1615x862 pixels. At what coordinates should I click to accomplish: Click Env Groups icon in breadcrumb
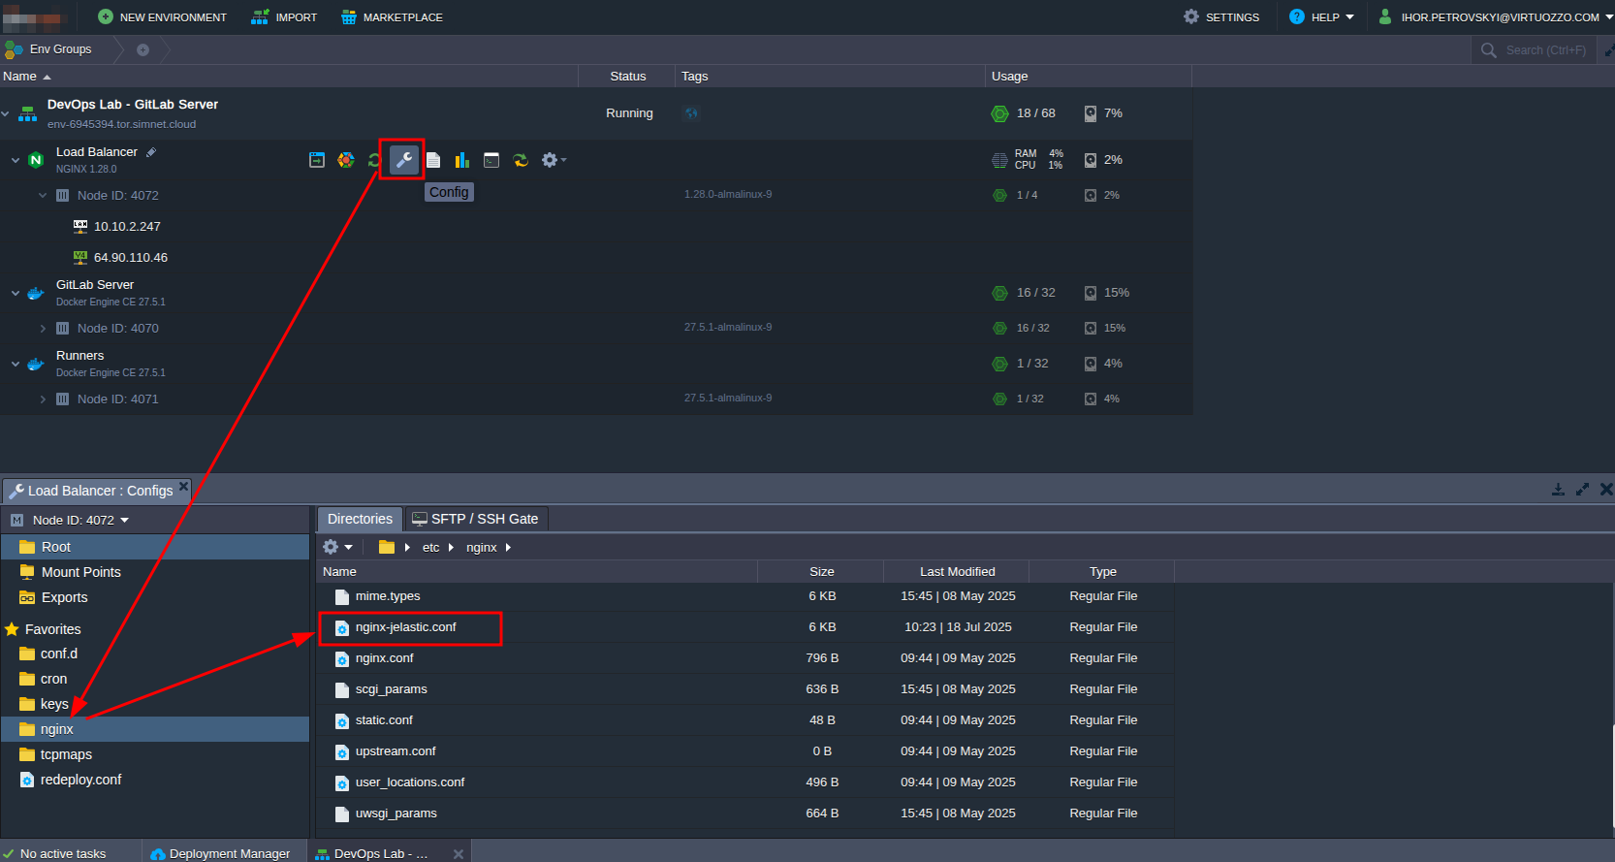[x=14, y=49]
